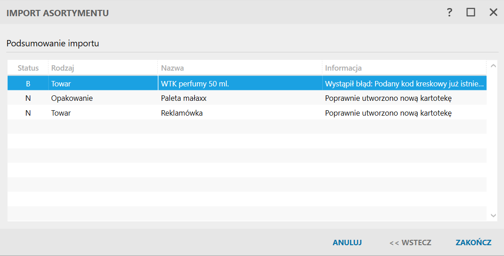Click status N cell of Paleta małaxx
This screenshot has width=504, height=256.
click(28, 98)
